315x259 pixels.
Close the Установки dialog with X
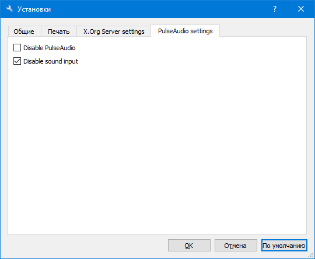click(301, 9)
